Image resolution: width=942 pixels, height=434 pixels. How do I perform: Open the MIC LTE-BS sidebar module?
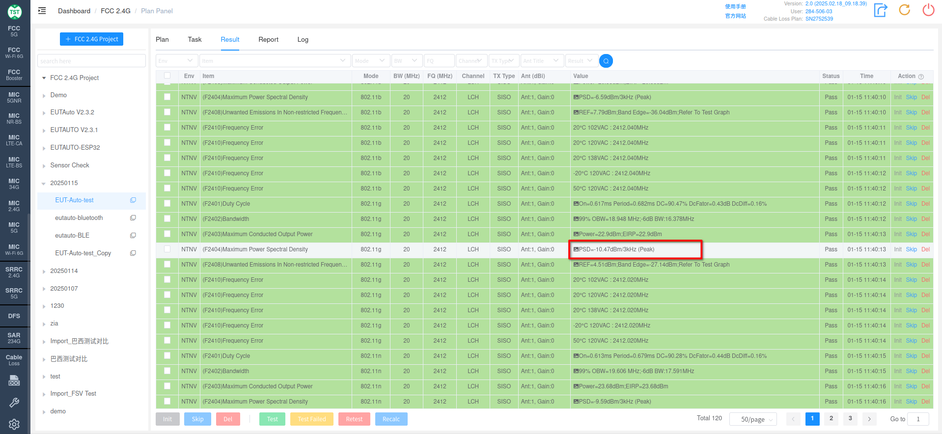coord(14,162)
